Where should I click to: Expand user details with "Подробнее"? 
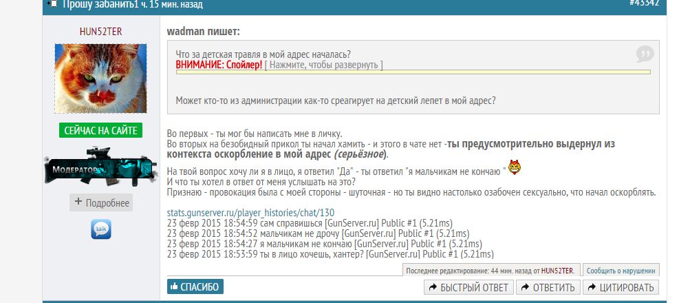[x=101, y=202]
